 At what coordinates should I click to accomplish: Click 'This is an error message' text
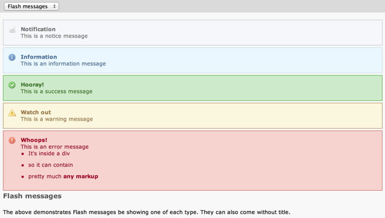55,147
